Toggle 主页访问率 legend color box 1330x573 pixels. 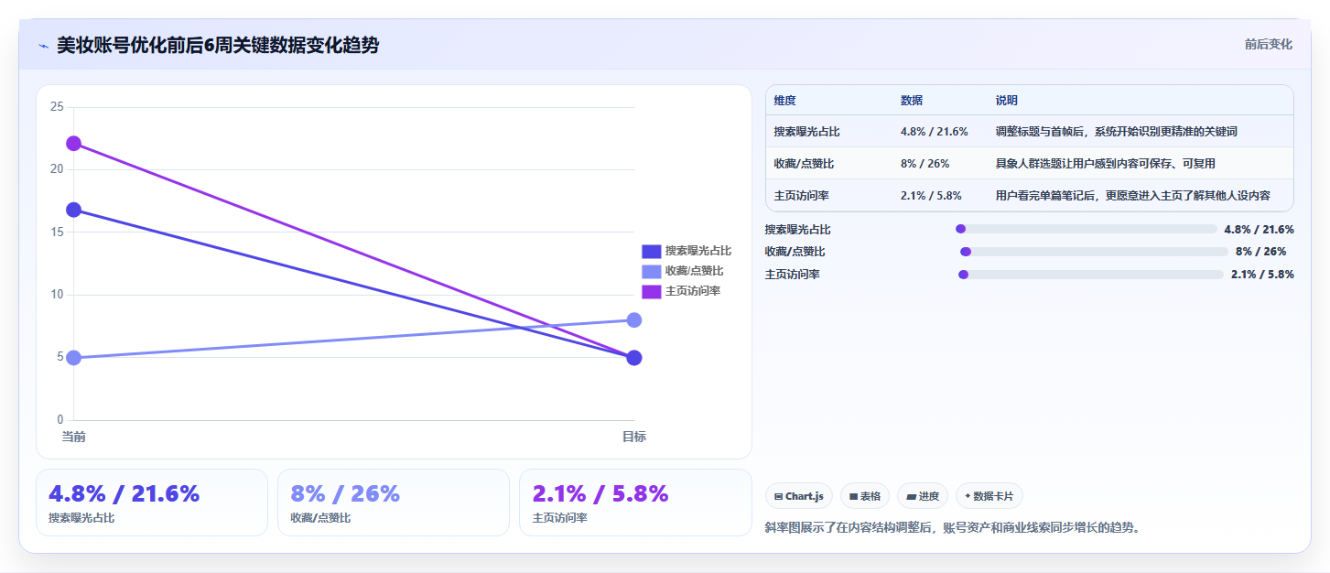click(x=651, y=291)
